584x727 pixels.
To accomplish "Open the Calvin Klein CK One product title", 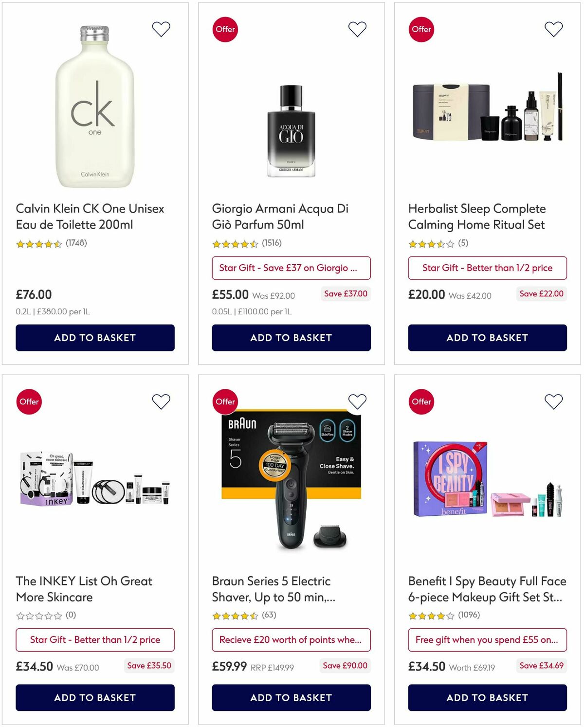I will (90, 217).
